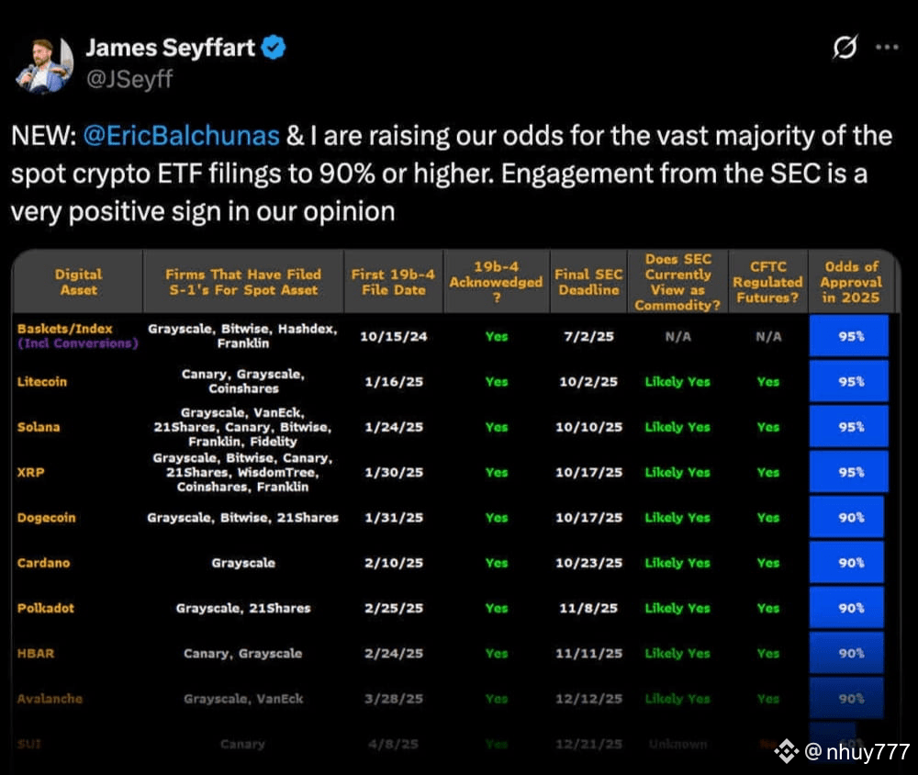The width and height of the screenshot is (918, 775).
Task: Click the Final SEC Deadline header
Action: pyautogui.click(x=588, y=282)
